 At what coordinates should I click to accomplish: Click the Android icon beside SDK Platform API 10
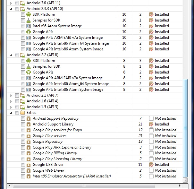[28, 14]
